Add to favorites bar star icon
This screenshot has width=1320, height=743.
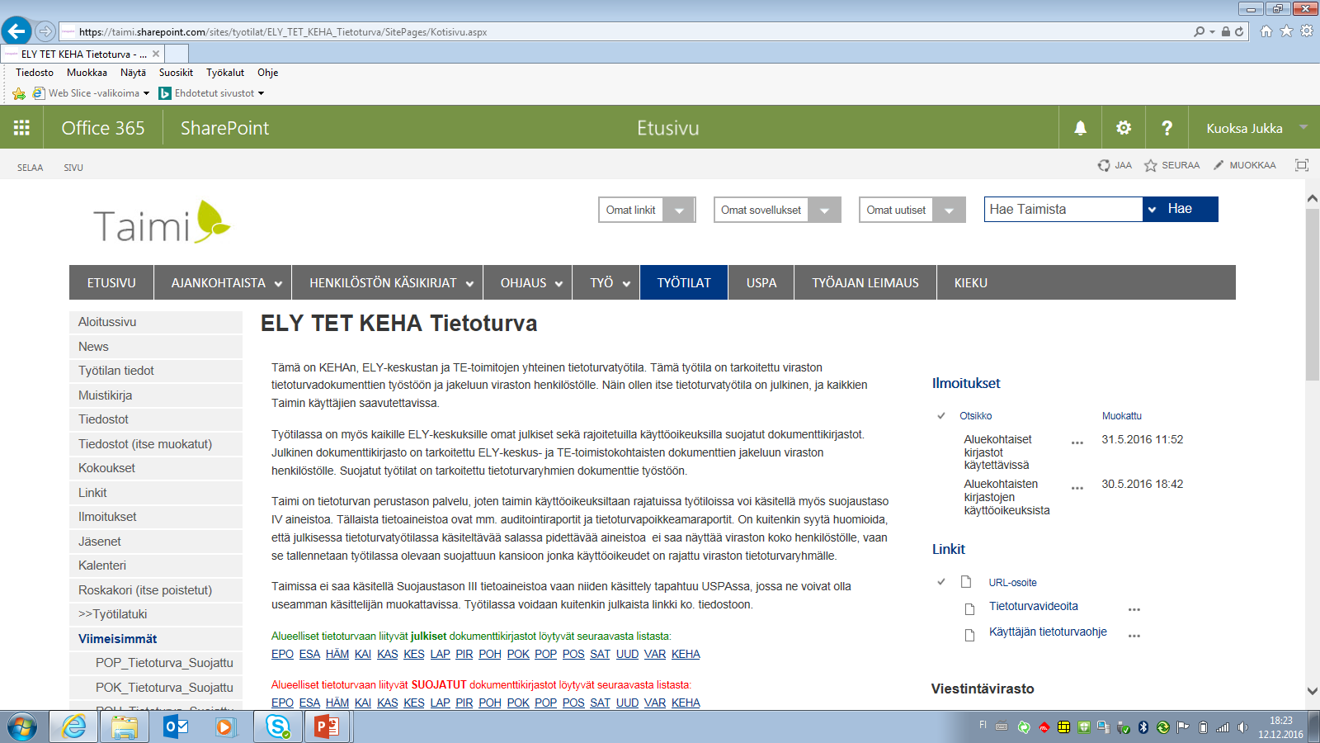click(x=19, y=93)
